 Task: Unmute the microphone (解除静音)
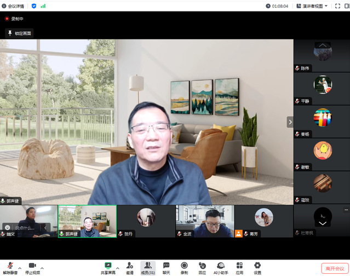[x=10, y=267]
